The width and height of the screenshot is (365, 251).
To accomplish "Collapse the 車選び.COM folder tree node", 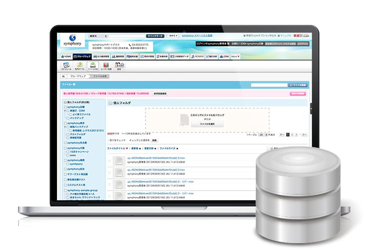I will (x=65, y=111).
